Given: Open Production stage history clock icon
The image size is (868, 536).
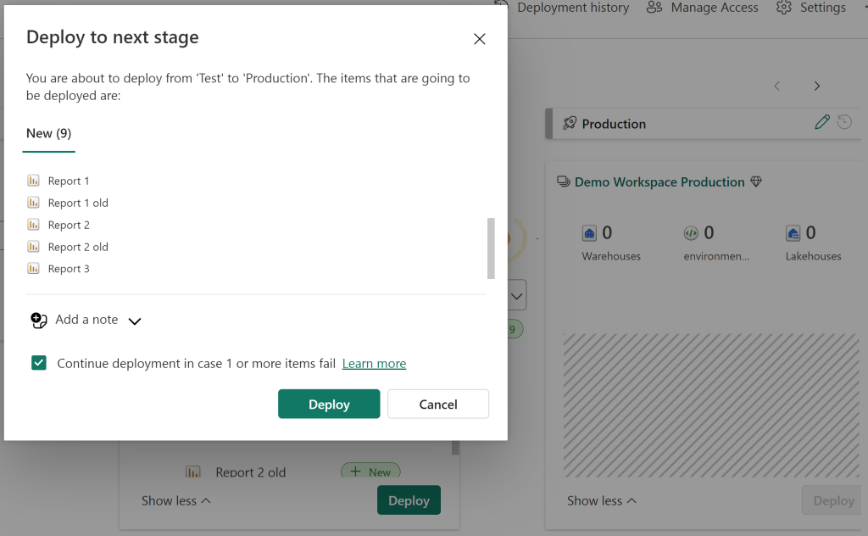Looking at the screenshot, I should (x=844, y=123).
